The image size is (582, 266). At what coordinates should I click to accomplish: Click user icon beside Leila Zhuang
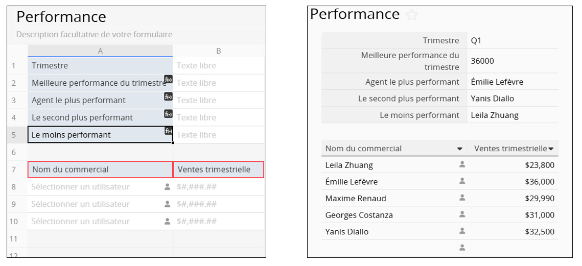pos(462,164)
